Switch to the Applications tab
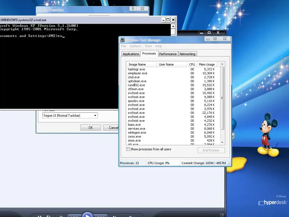Image resolution: width=289 pixels, height=217 pixels. (x=131, y=54)
